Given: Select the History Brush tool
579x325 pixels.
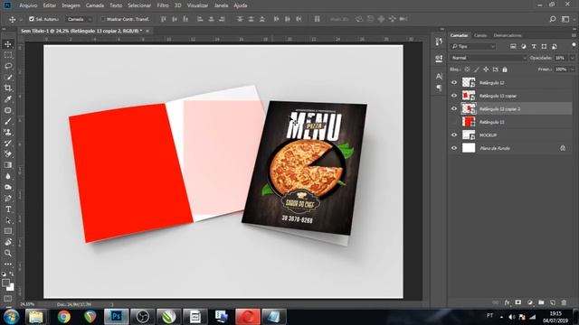Looking at the screenshot, I should (x=8, y=143).
